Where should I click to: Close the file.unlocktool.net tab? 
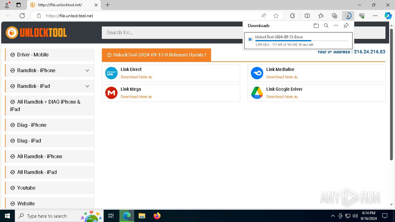96,5
